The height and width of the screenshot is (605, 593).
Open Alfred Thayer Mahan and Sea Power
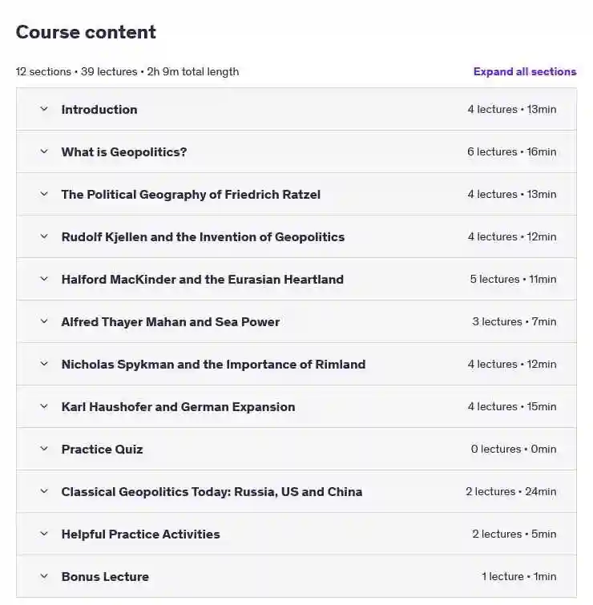(x=170, y=322)
